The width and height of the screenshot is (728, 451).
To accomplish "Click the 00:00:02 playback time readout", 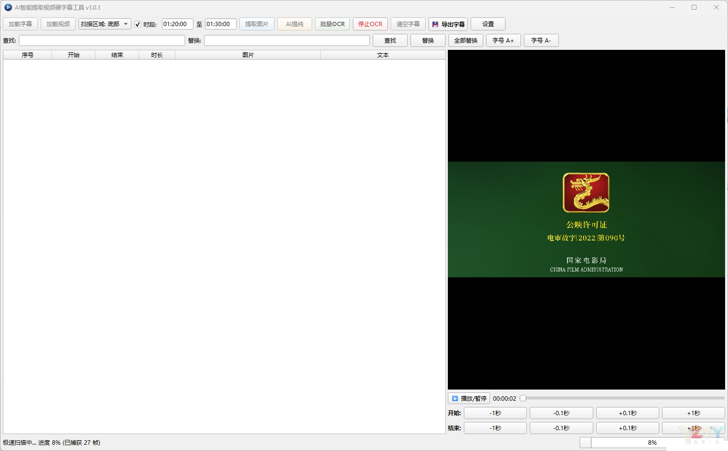I will point(505,399).
